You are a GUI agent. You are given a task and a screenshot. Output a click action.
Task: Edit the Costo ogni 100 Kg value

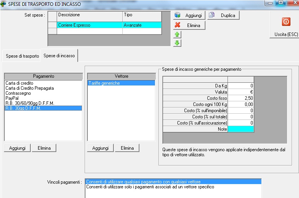241,104
